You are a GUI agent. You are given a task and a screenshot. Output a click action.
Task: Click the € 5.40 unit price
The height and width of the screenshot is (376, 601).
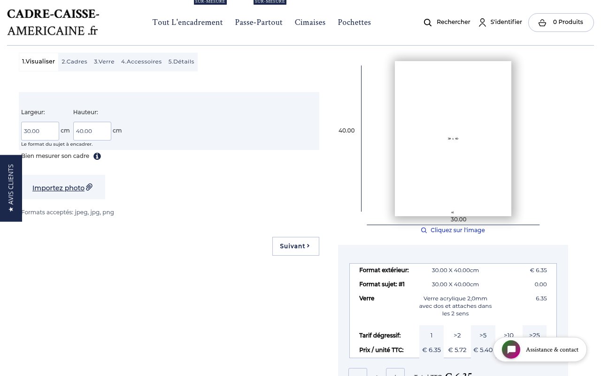point(483,350)
